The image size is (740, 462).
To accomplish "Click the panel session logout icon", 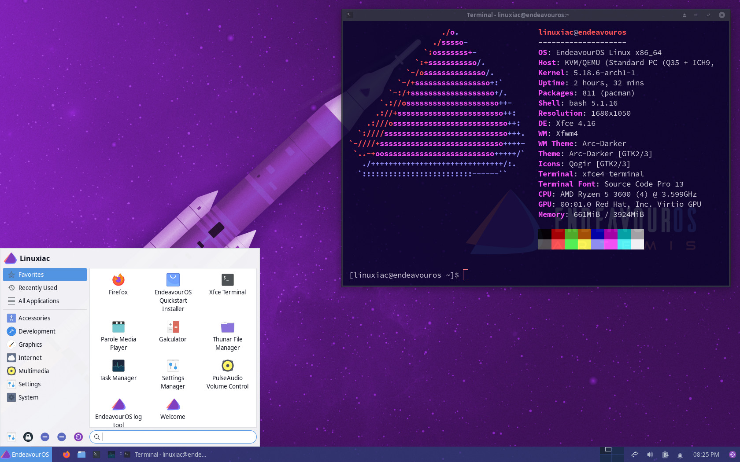I will (x=733, y=455).
